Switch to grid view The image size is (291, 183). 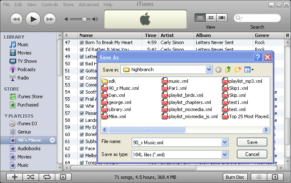tap(211, 18)
